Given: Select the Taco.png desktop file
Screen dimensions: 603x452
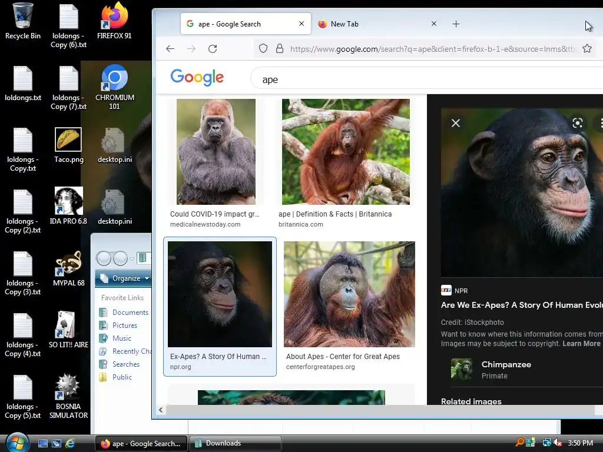Looking at the screenshot, I should (68, 145).
